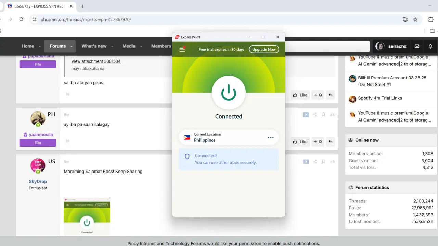This screenshot has width=438, height=246.
Task: Share post #5
Action: coord(315,161)
